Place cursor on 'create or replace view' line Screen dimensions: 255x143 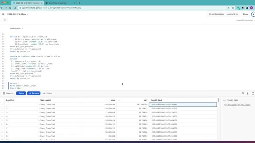(35, 56)
